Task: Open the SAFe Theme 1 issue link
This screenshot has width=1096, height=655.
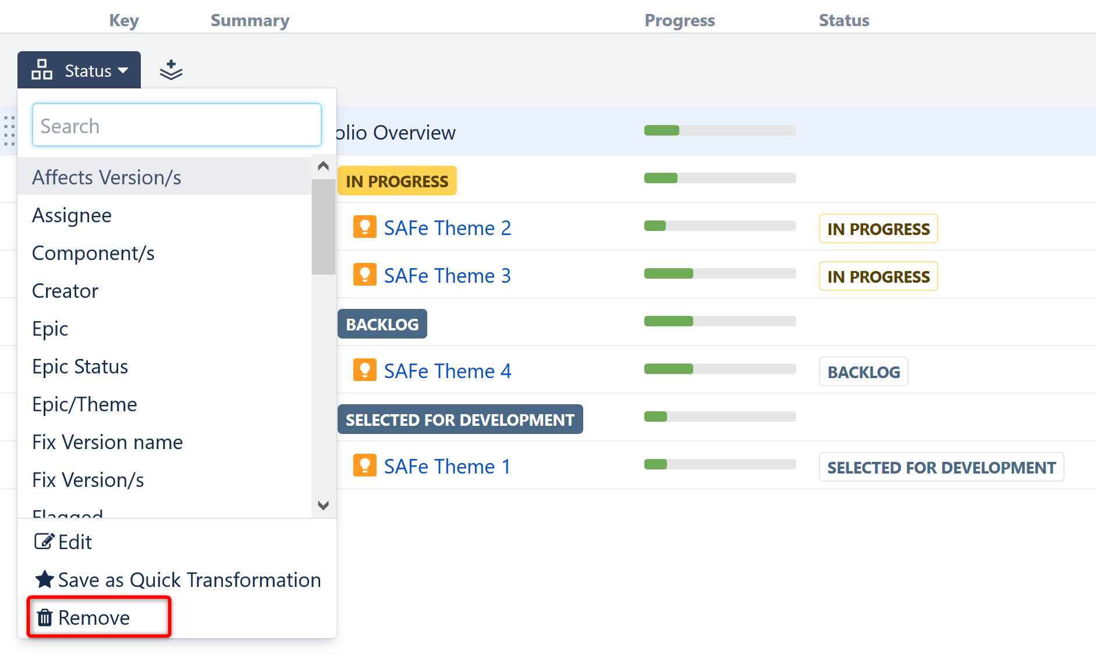Action: (447, 467)
